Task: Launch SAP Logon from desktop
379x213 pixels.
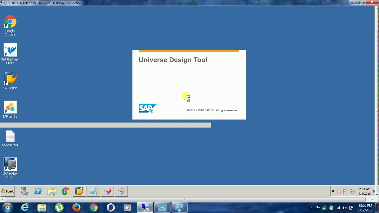Action: [x=10, y=81]
